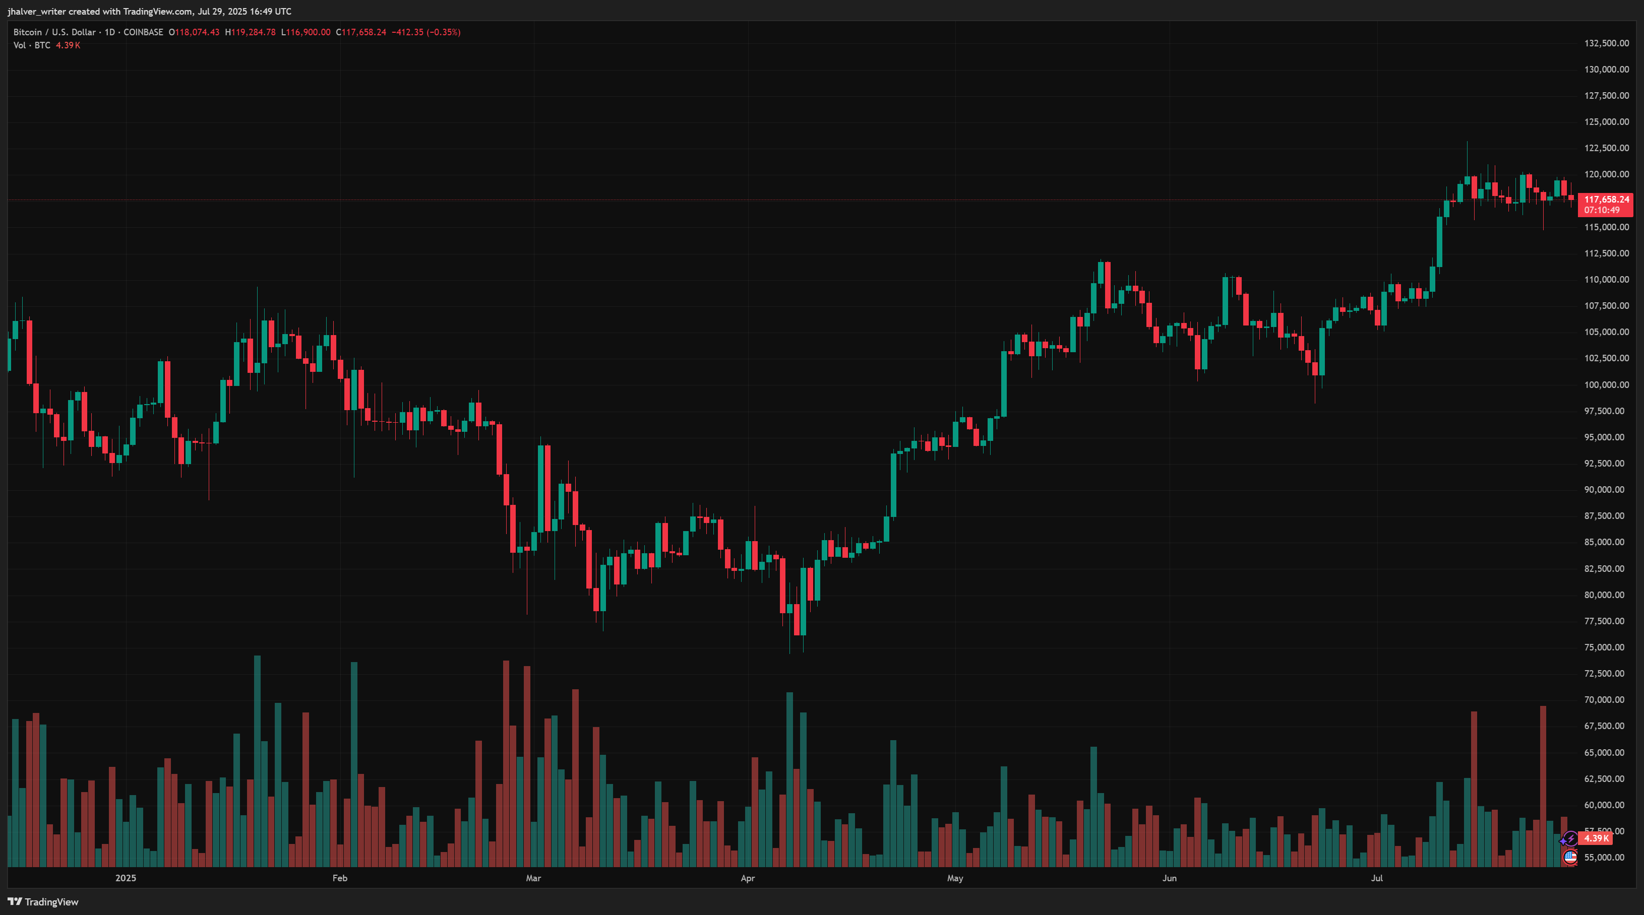Click the candle countdown timer 07:10:49
The image size is (1644, 915).
1601,211
